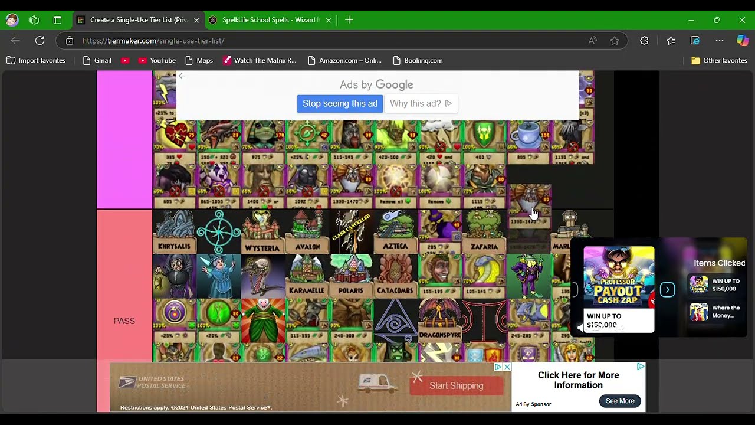Pick the purple-white cat 865-1055 card
Image resolution: width=755 pixels, height=425 pixels.
[219, 187]
